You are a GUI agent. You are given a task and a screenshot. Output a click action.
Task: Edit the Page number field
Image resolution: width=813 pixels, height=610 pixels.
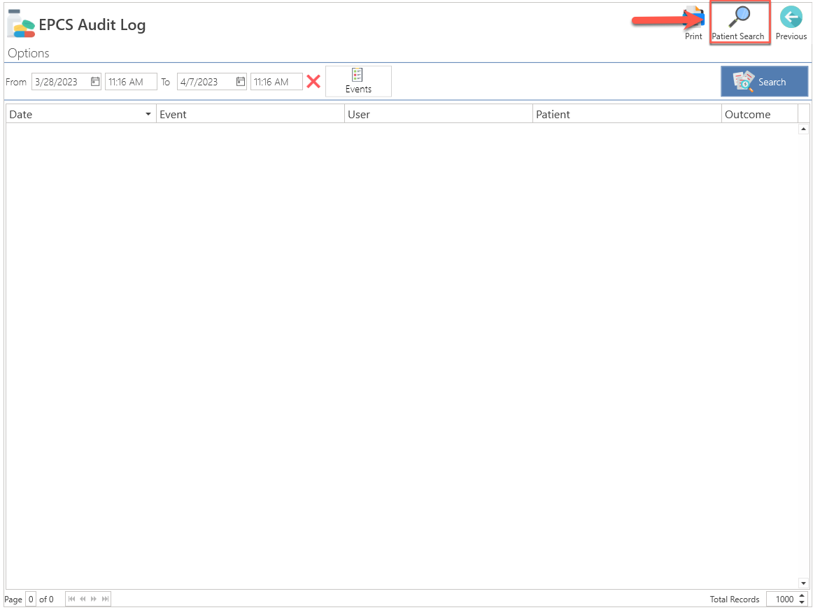(31, 599)
